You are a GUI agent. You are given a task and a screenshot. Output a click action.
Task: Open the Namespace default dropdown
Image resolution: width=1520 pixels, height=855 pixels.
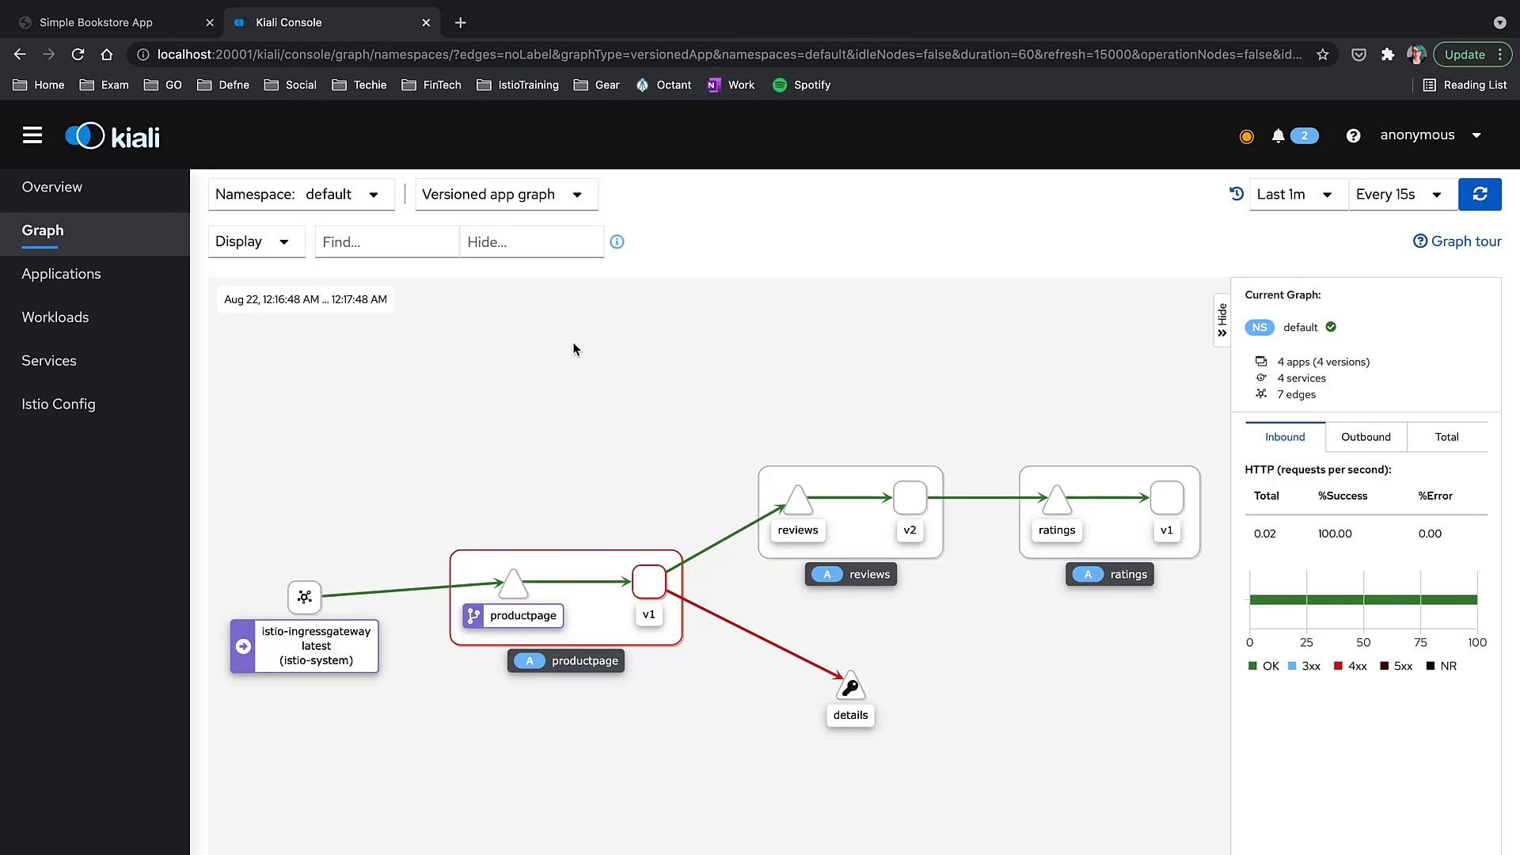(x=302, y=195)
